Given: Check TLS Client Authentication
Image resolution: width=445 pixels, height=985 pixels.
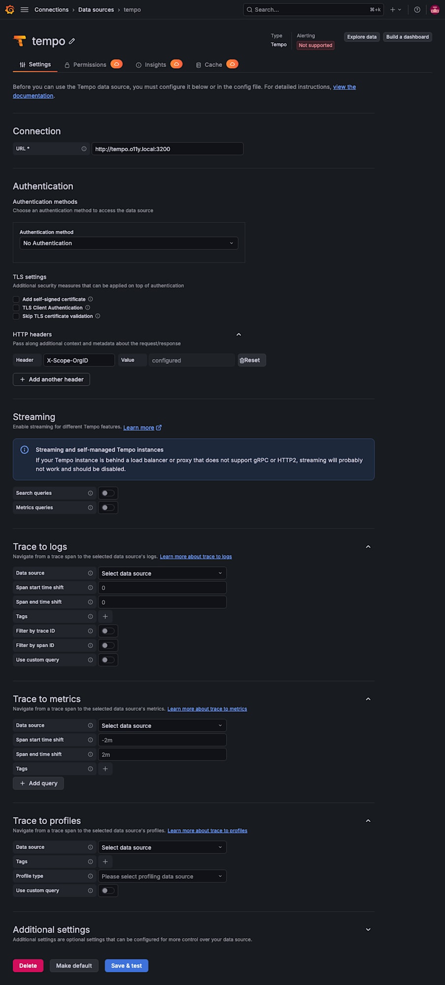Looking at the screenshot, I should tap(16, 307).
